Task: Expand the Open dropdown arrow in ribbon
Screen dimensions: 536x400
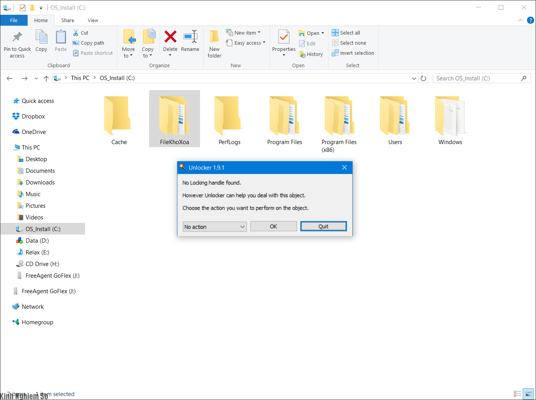Action: click(323, 33)
